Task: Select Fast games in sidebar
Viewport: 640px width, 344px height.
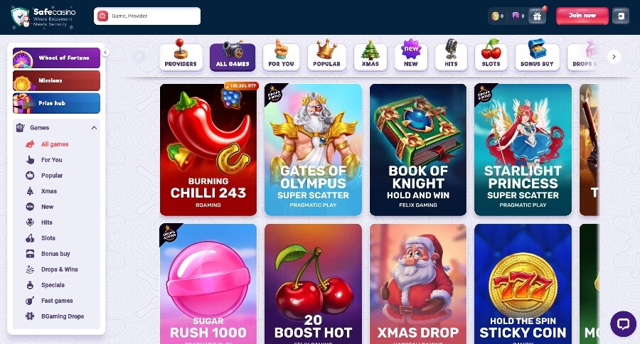Action: coord(57,301)
